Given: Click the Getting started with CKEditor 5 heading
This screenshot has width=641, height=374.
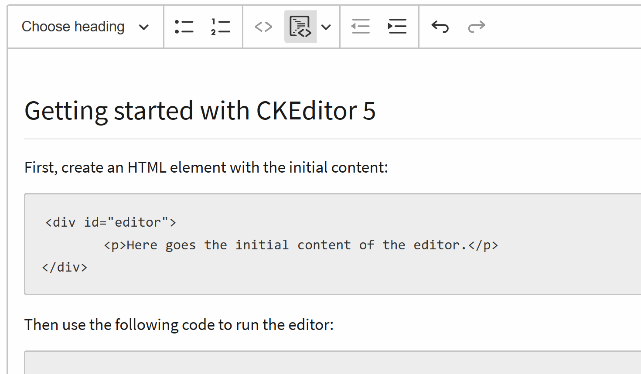Looking at the screenshot, I should [x=201, y=111].
